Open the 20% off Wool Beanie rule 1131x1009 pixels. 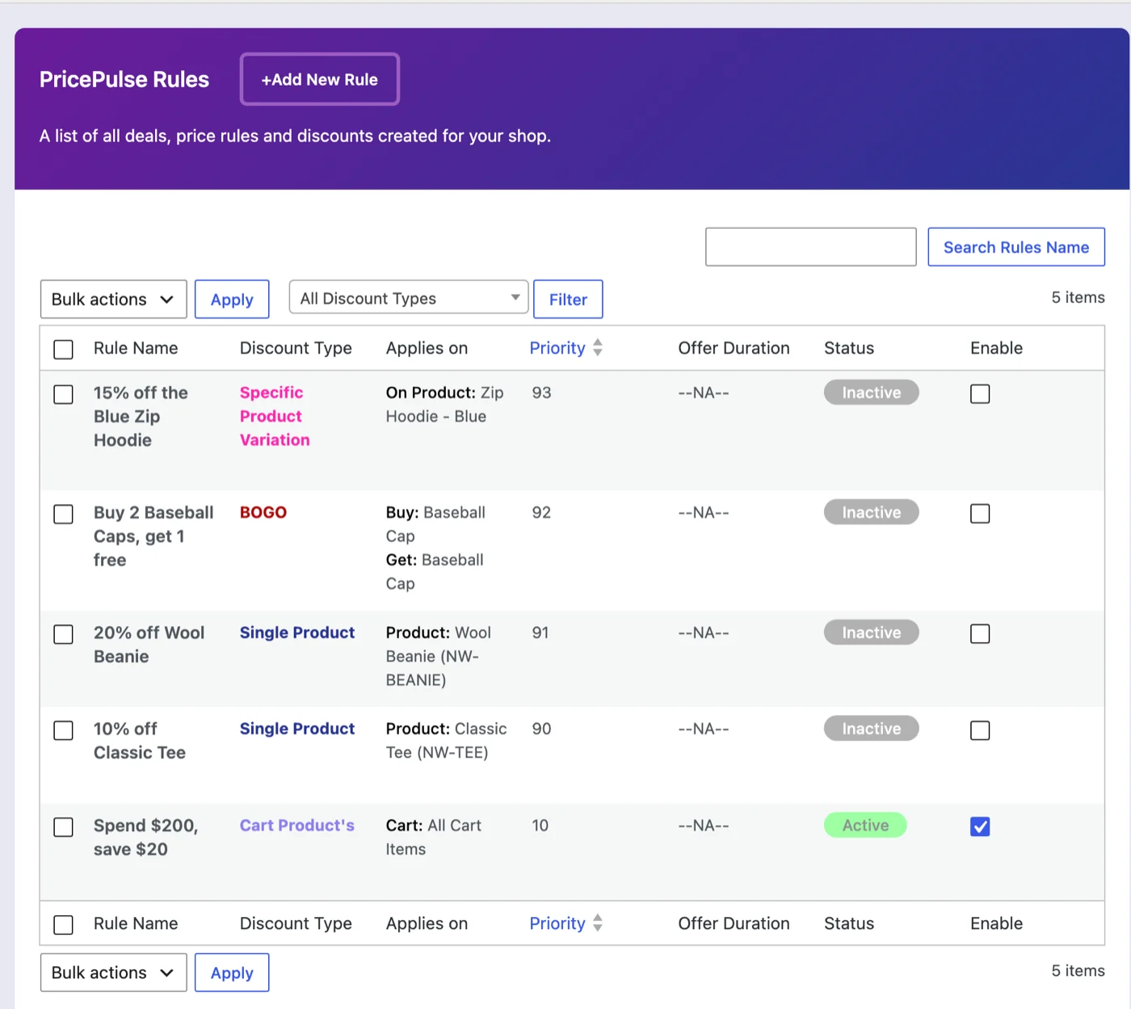click(149, 645)
